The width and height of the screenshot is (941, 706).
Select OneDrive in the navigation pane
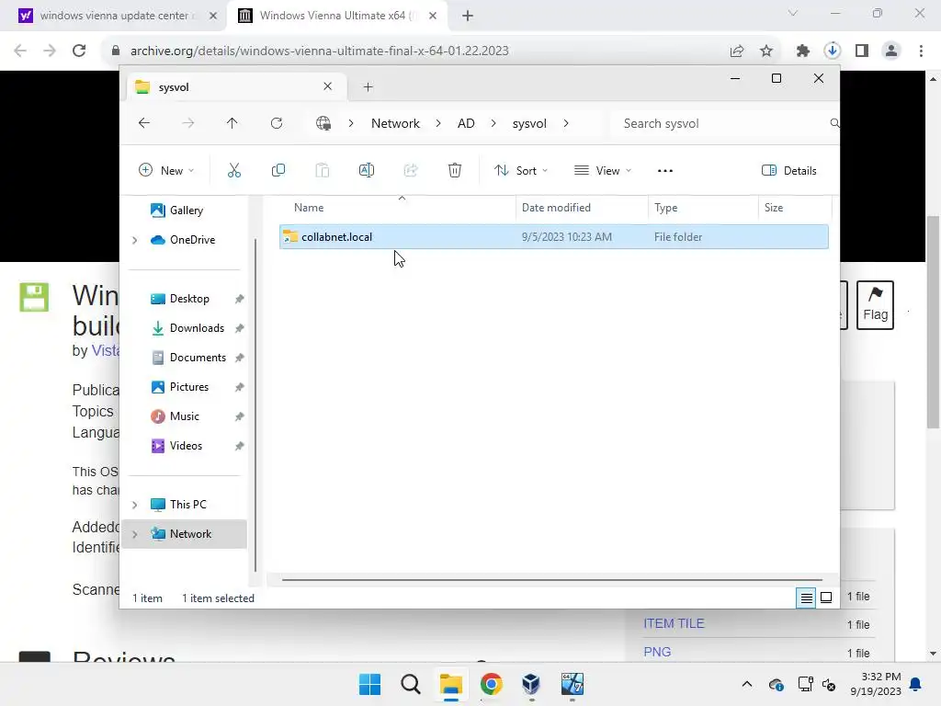click(x=192, y=240)
